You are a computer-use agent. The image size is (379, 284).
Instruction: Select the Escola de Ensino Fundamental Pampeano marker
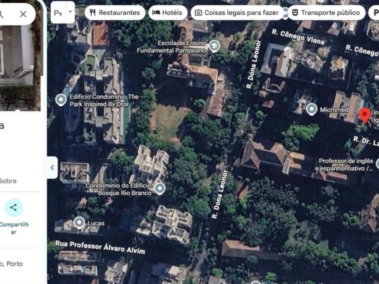point(214,46)
